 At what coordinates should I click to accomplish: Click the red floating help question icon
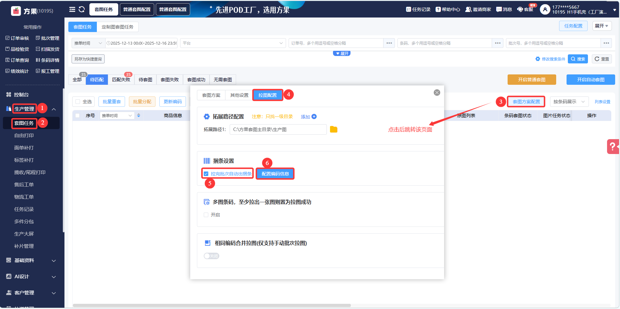click(613, 147)
